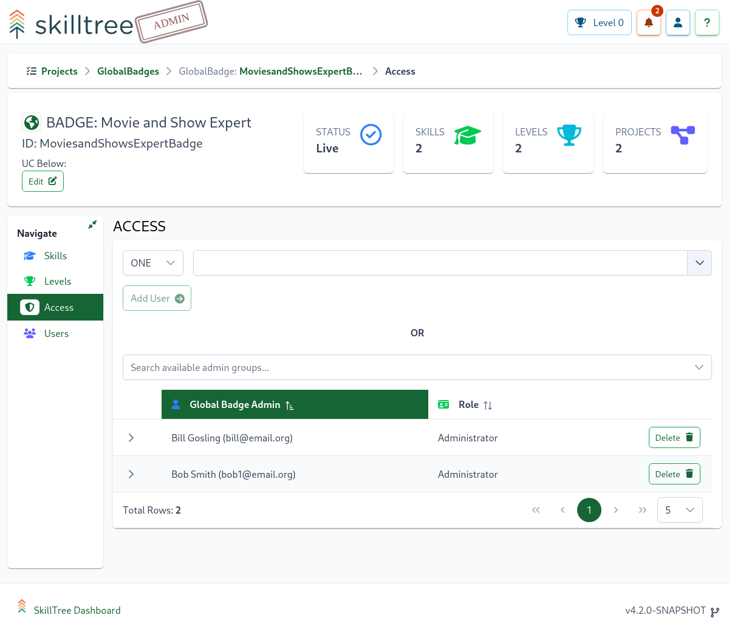The height and width of the screenshot is (632, 729).
Task: Click the Projects network icon
Action: pos(682,135)
